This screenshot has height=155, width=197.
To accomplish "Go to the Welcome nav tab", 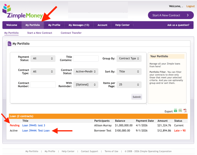I will click(12, 25).
